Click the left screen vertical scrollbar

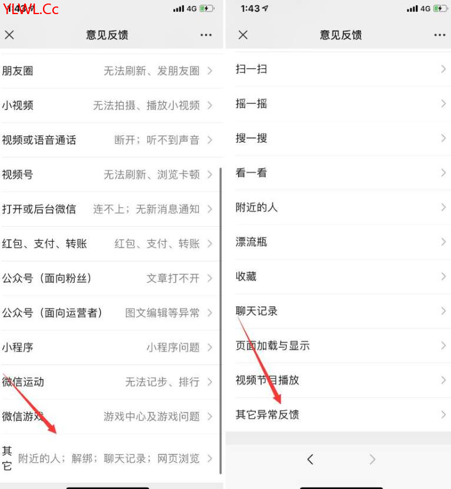click(221, 321)
